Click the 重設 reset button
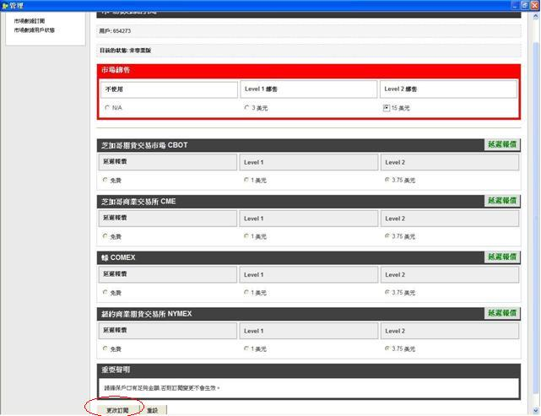541x416 pixels. (x=153, y=410)
